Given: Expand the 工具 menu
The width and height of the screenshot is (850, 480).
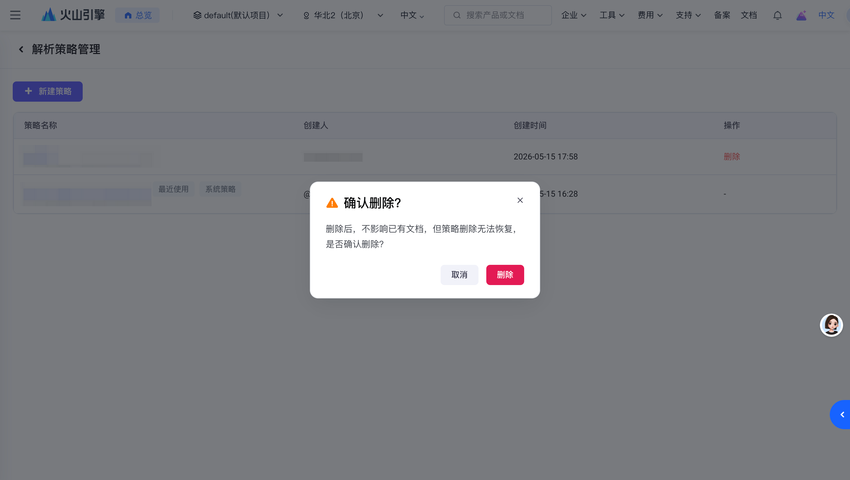Looking at the screenshot, I should click(612, 15).
